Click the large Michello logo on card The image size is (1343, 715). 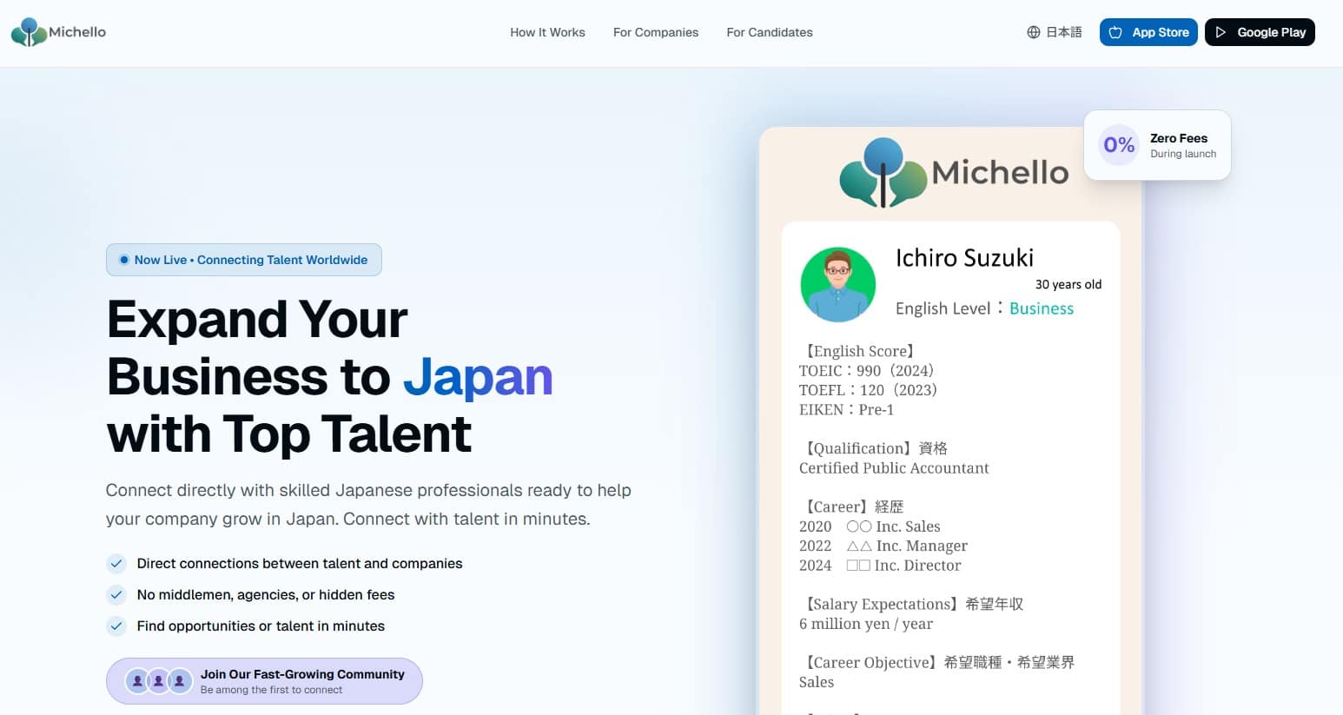tap(953, 173)
